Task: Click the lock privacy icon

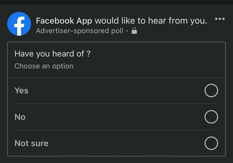Action: tap(134, 31)
